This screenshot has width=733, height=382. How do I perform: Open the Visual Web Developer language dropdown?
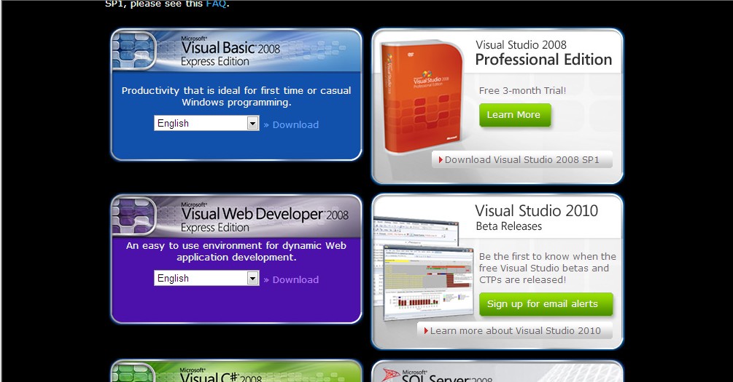click(x=206, y=278)
